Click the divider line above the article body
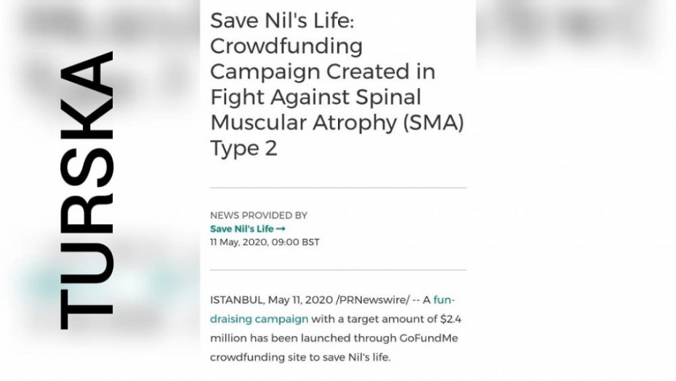 coord(338,270)
